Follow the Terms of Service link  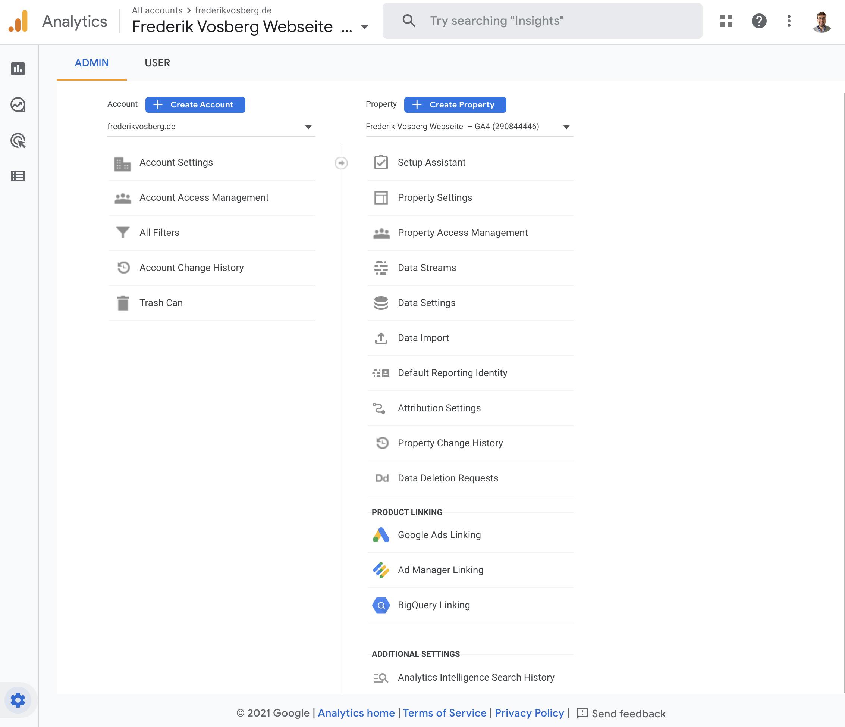tap(445, 713)
